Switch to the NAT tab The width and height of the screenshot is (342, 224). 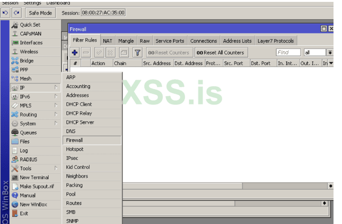click(108, 41)
